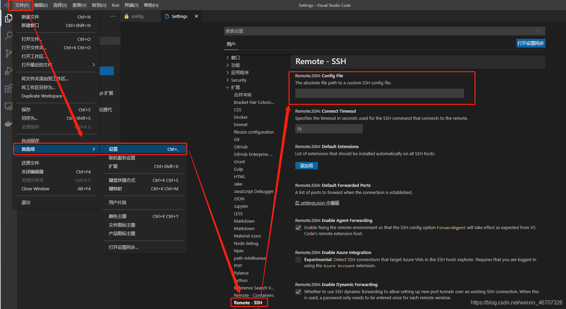Toggle Enable Azure Integration checkbox
Viewport: 566px width, 309px height.
[298, 260]
